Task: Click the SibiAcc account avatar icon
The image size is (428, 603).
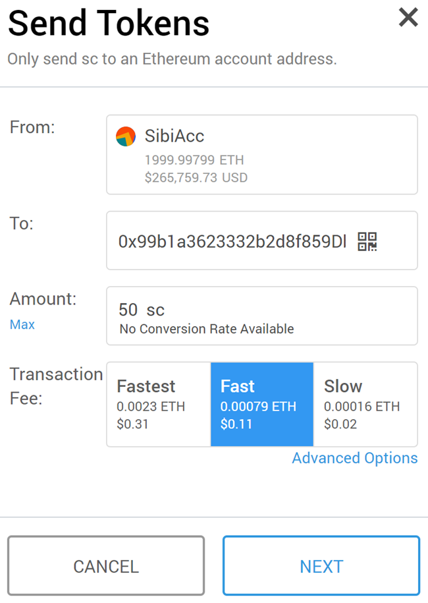Action: tap(126, 136)
